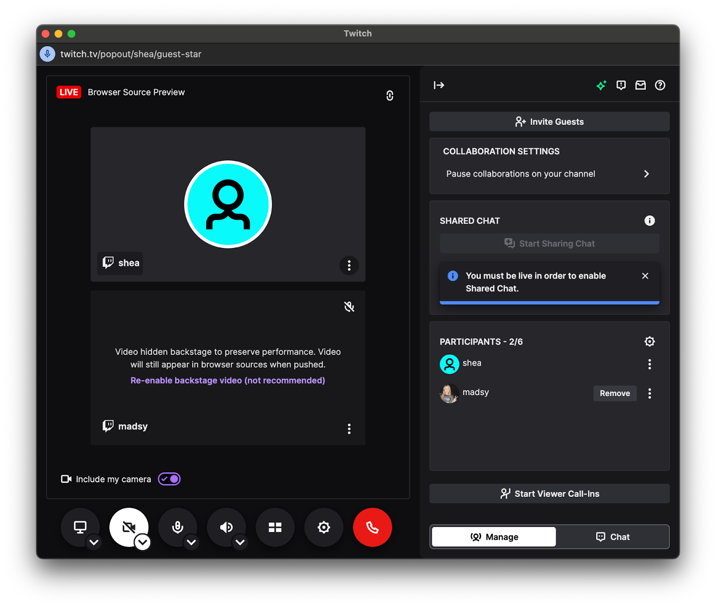Open the inbox icon in panel header
Screen dimensions: 716x607
coord(640,85)
